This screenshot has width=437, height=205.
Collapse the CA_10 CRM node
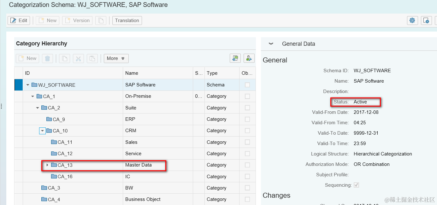tap(42, 131)
